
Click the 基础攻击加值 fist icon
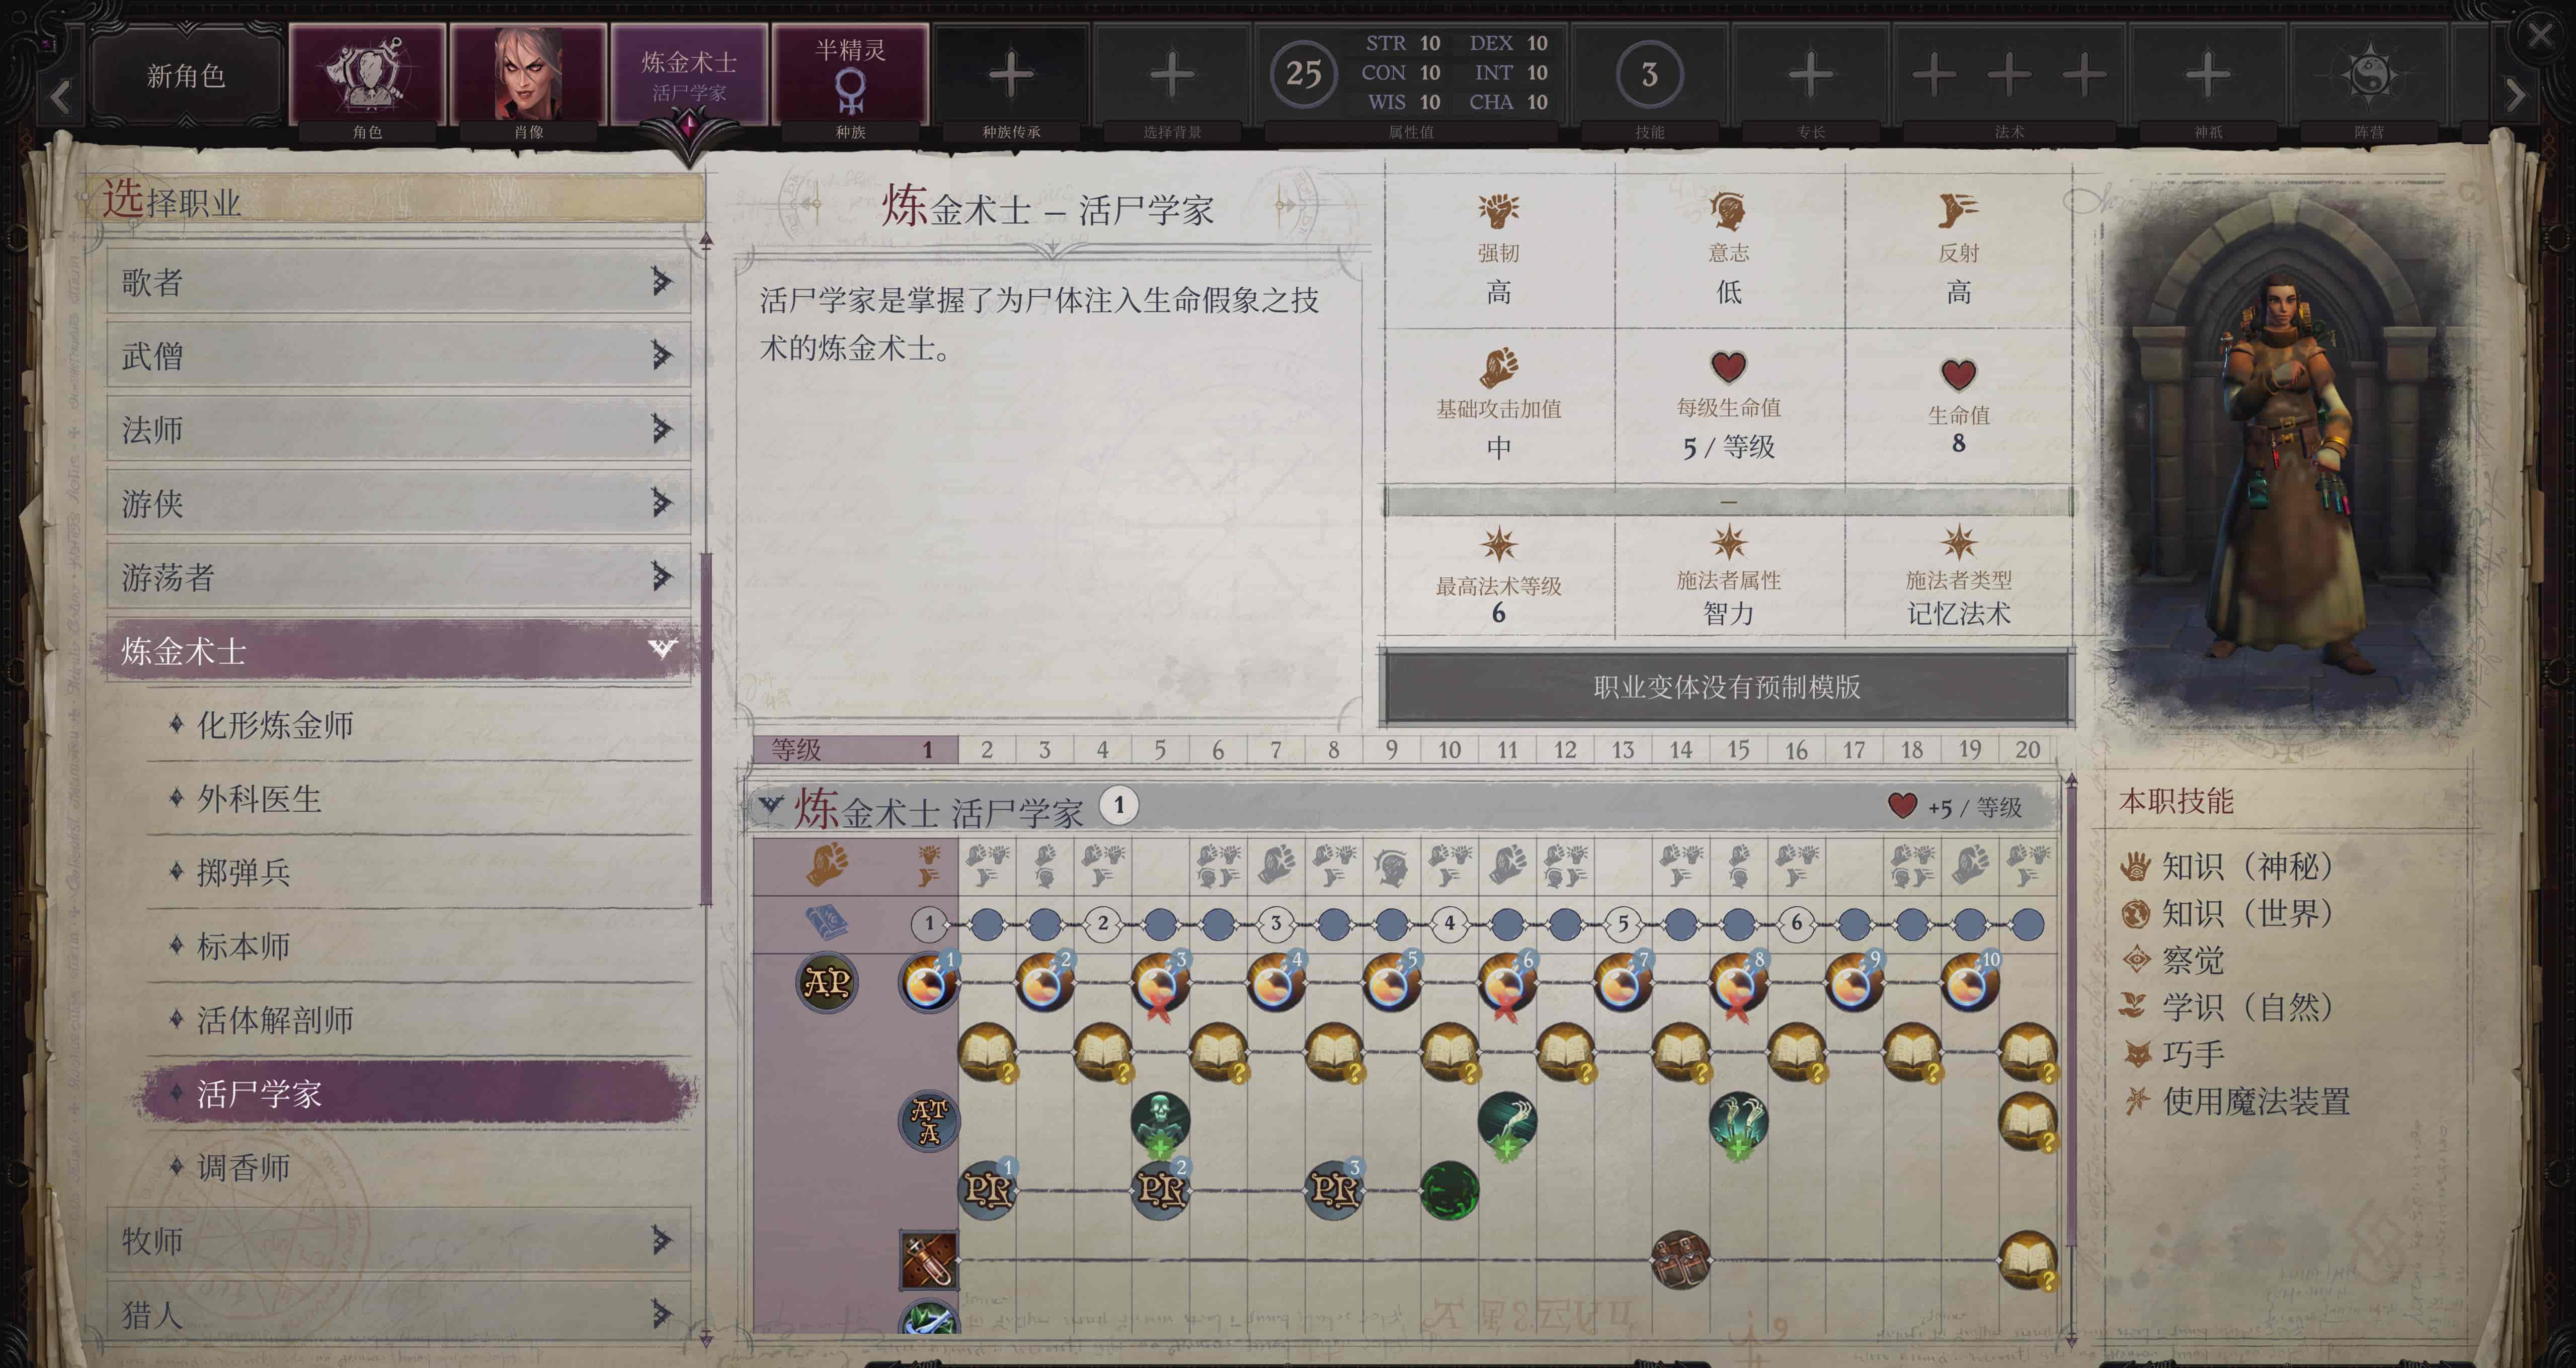click(x=1498, y=367)
